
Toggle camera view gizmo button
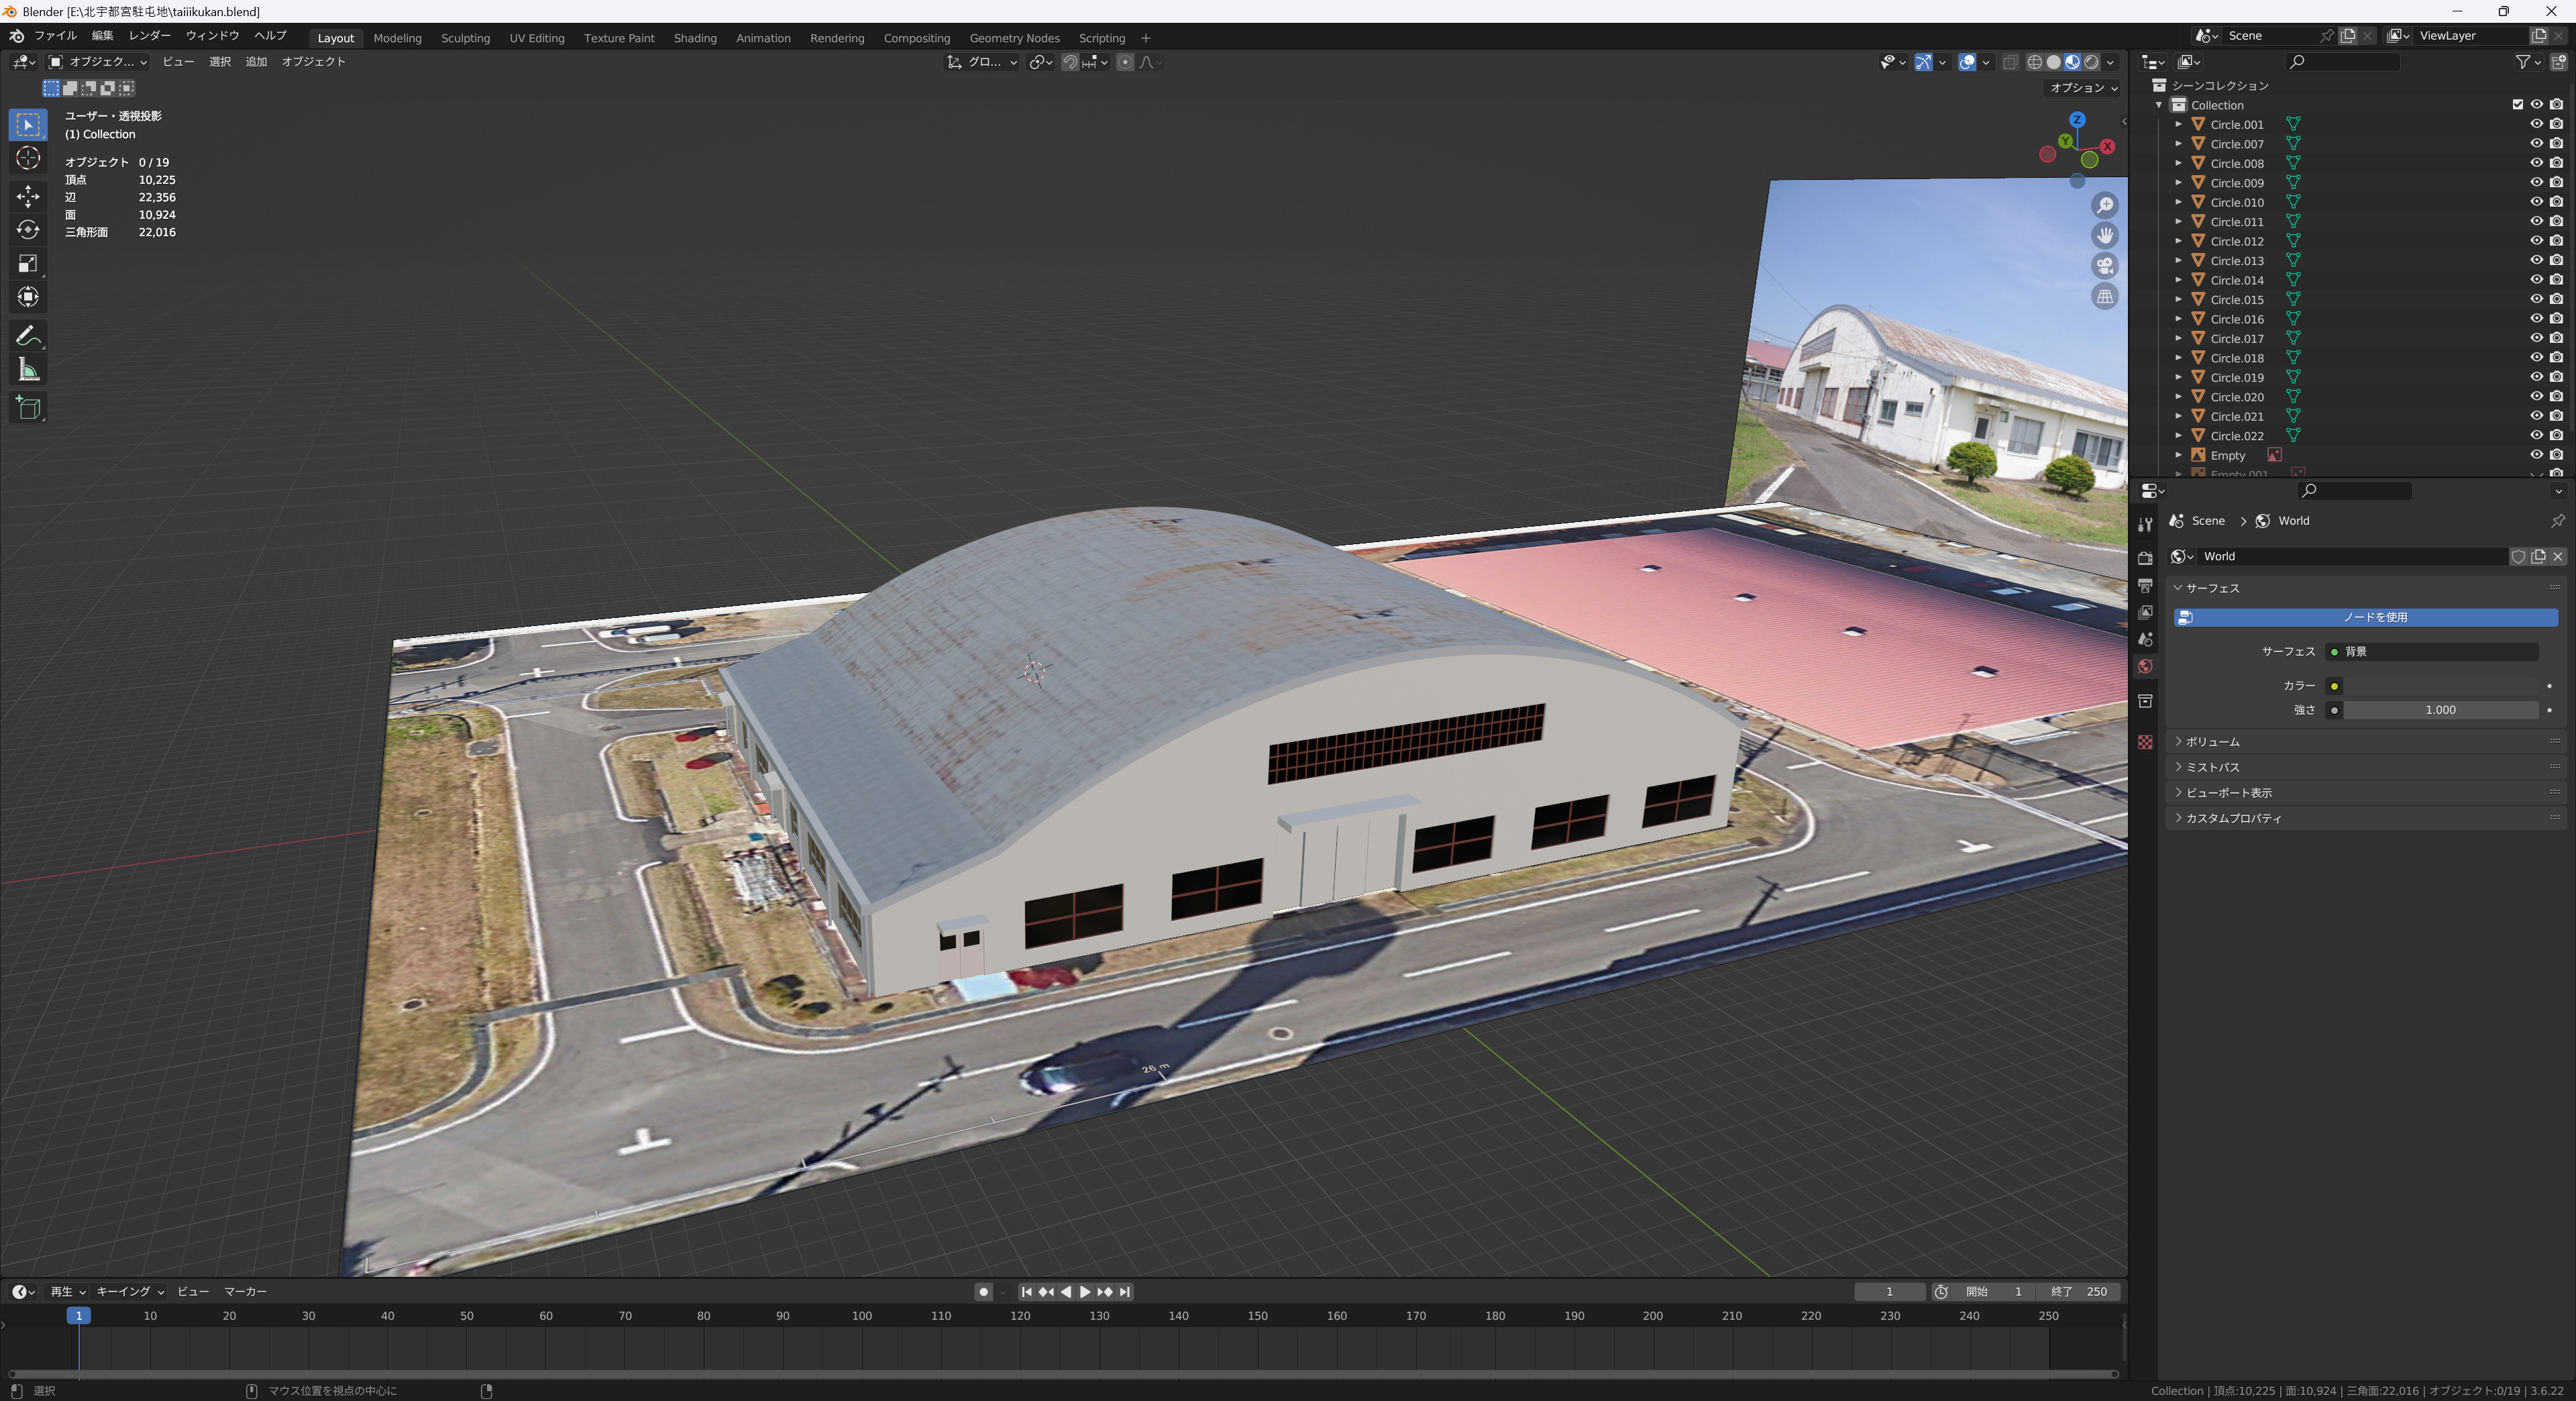pyautogui.click(x=2105, y=266)
